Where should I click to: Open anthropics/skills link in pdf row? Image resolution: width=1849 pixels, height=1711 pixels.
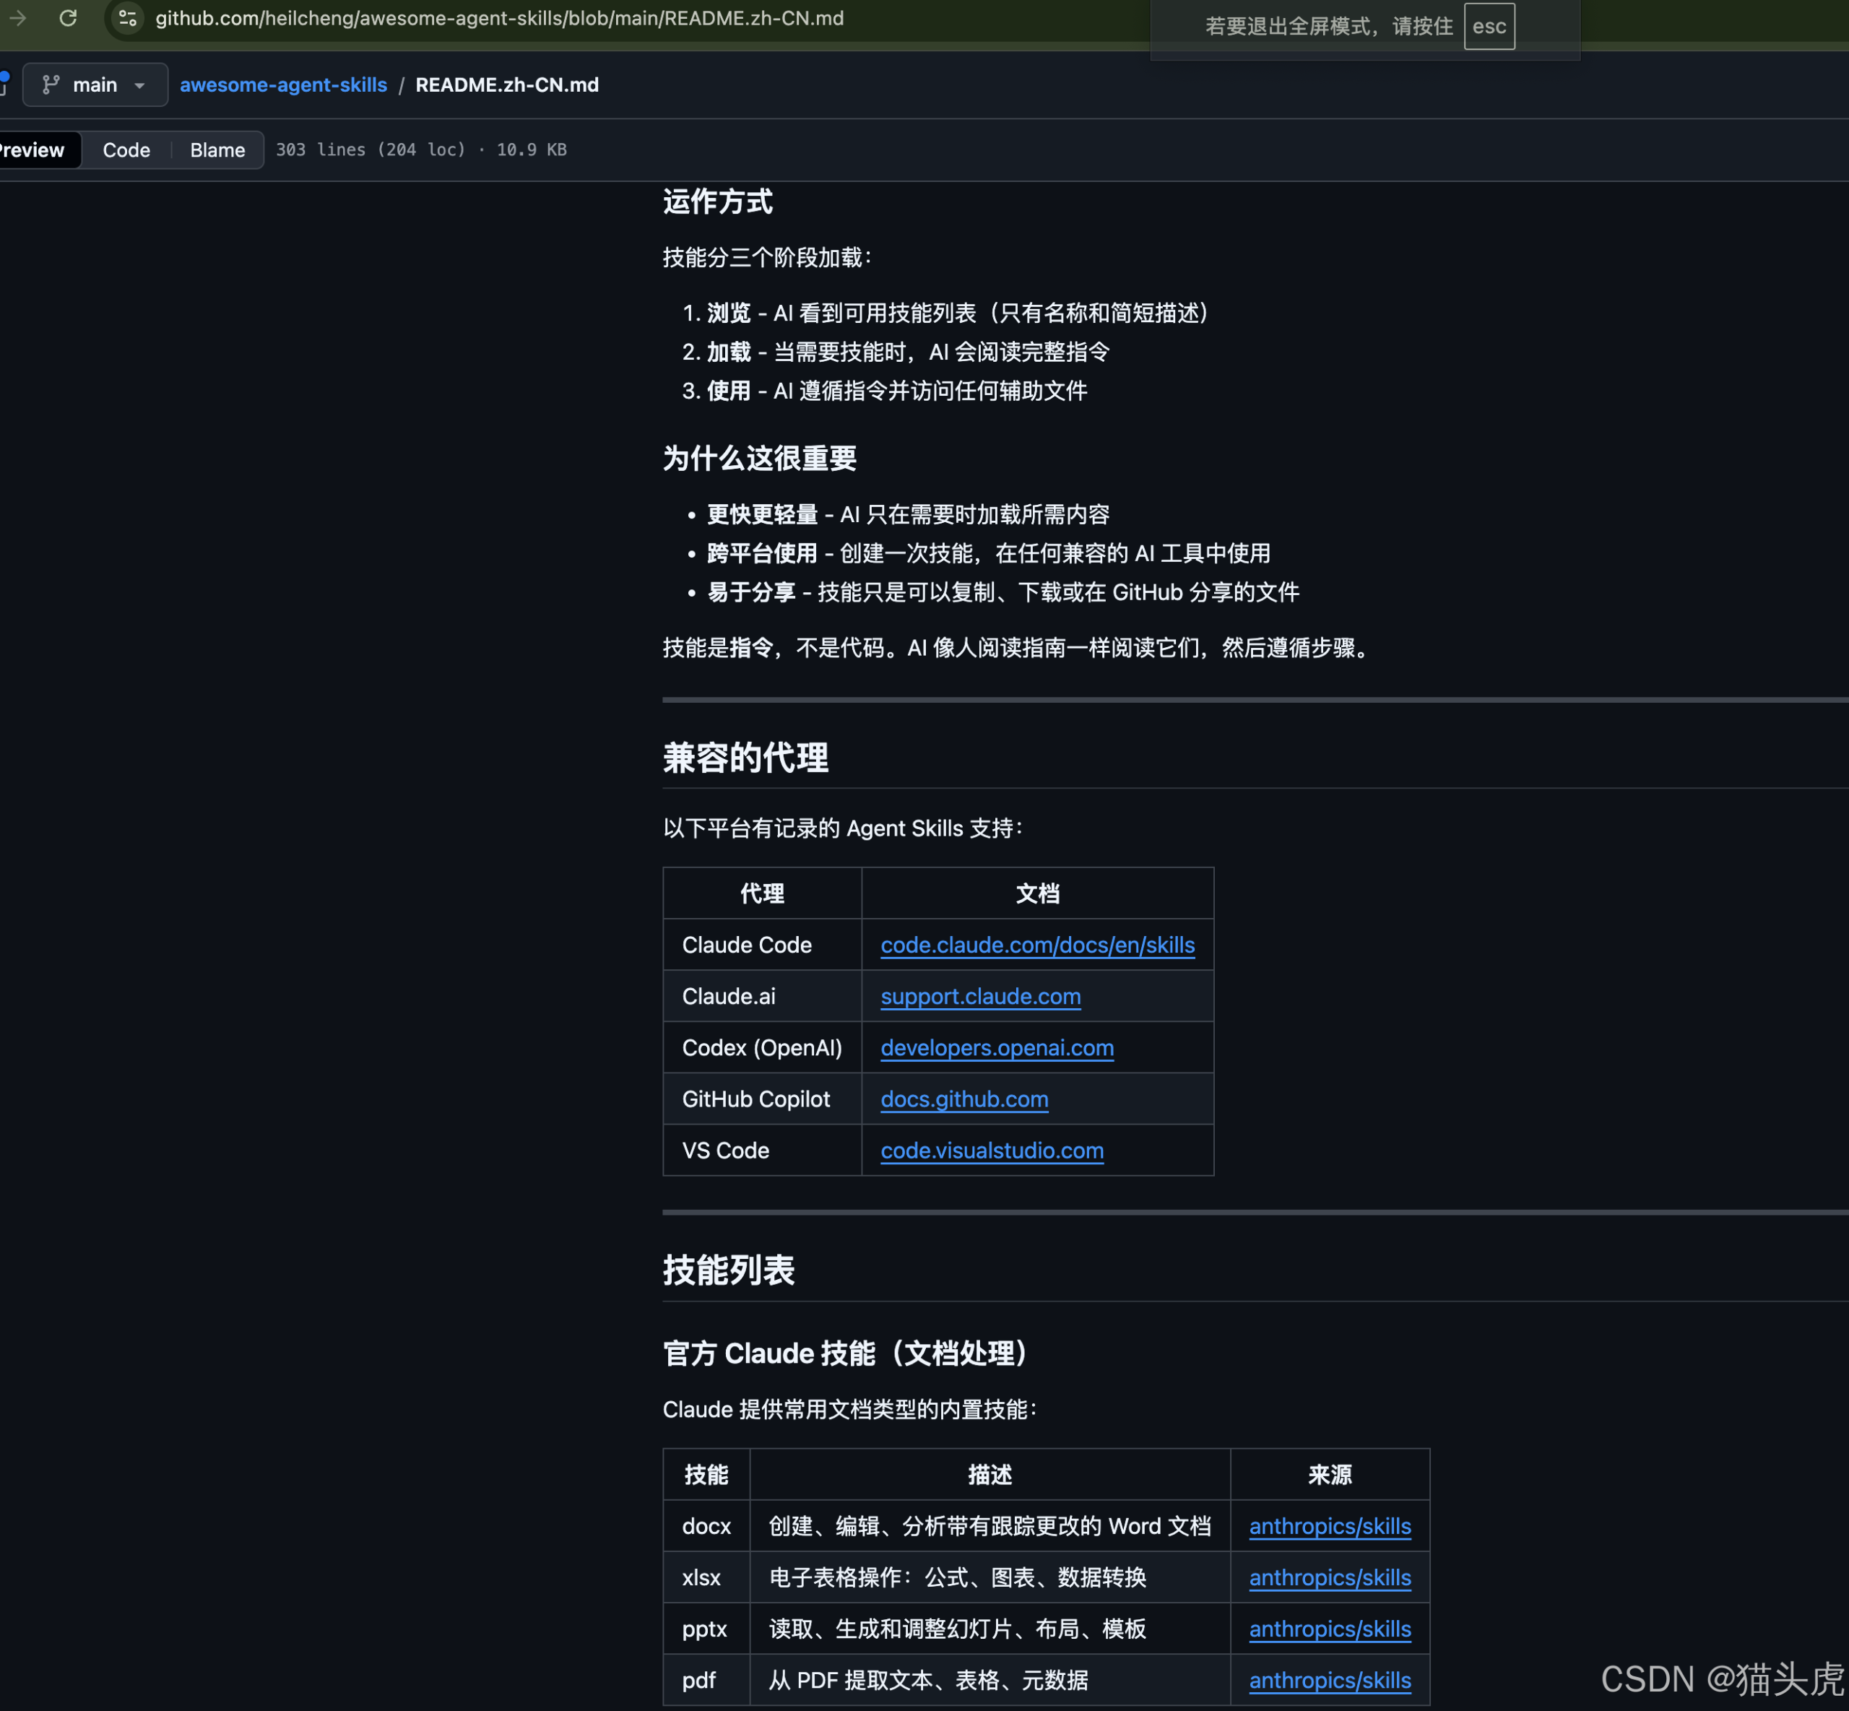pos(1330,1679)
